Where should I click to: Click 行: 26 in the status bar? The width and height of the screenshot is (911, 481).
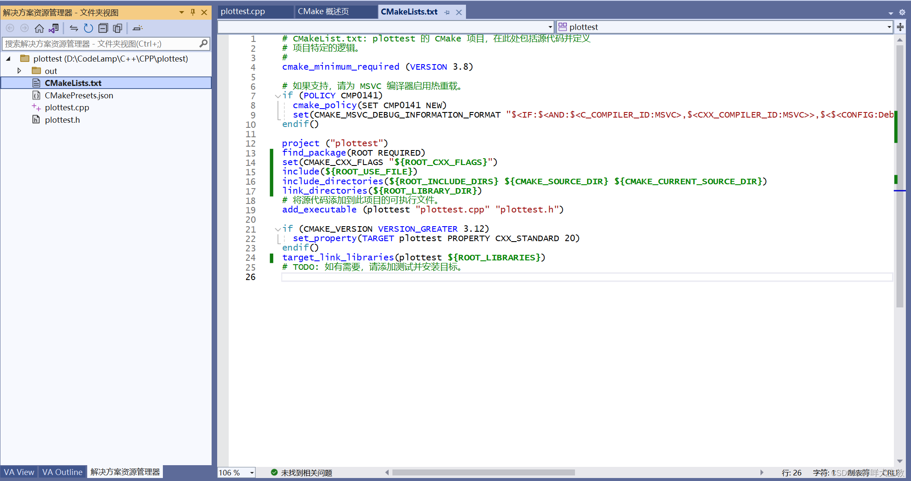click(x=792, y=472)
